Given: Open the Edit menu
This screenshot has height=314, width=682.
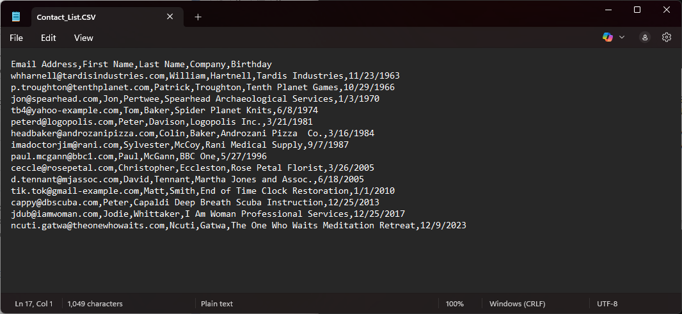Looking at the screenshot, I should [49, 38].
